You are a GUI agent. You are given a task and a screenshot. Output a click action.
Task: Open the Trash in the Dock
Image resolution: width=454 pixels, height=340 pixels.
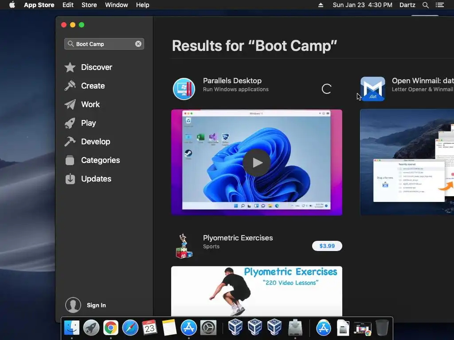click(x=382, y=328)
